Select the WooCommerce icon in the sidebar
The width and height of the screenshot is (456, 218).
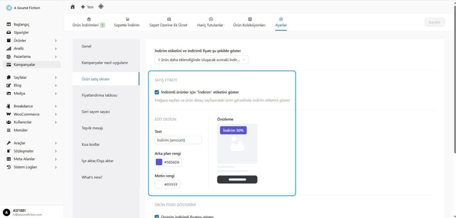[x=9, y=114]
